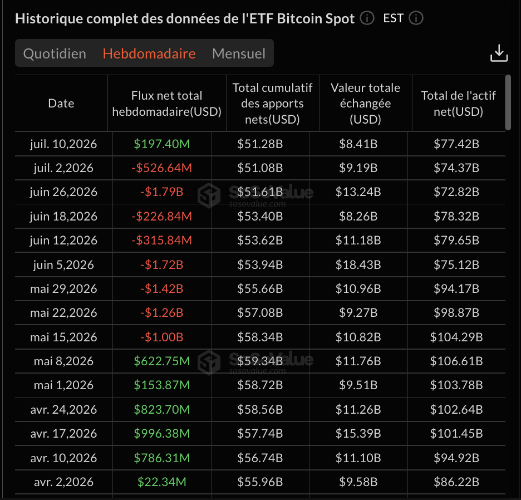Click the $78.32B net assets cell
The height and width of the screenshot is (500, 521).
coord(456,217)
